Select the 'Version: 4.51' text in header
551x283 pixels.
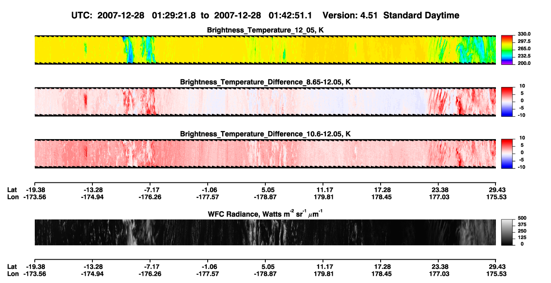click(x=351, y=15)
